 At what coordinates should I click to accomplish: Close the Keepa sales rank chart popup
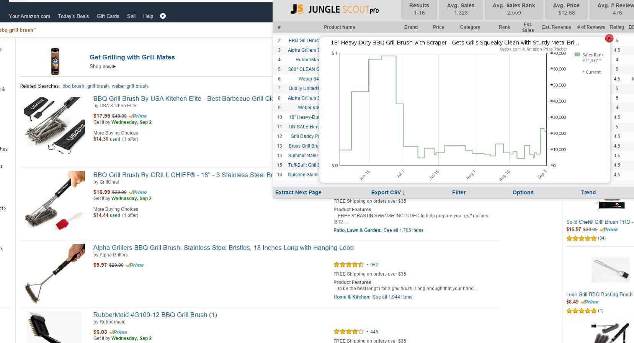[x=609, y=38]
